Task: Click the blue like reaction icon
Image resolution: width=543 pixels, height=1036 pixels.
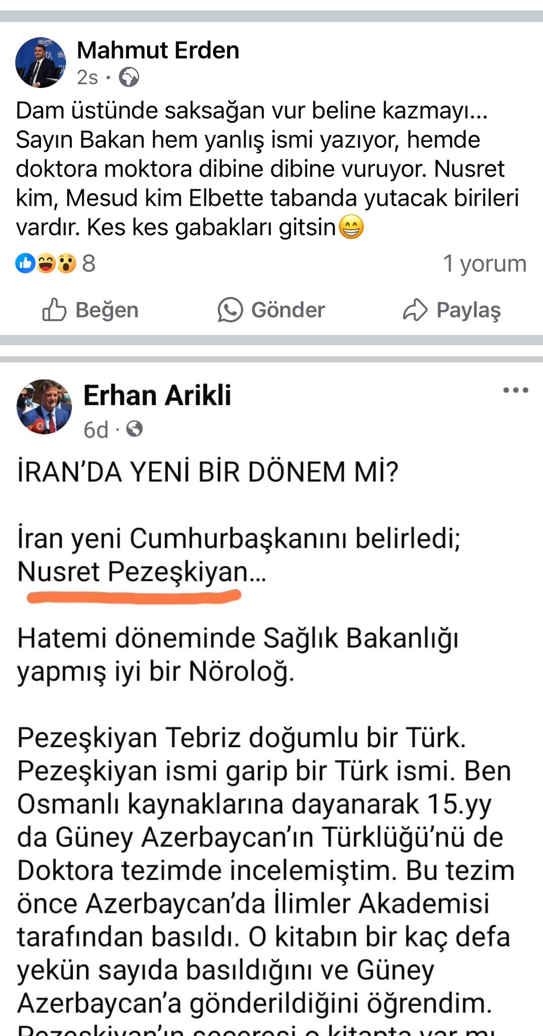Action: [x=25, y=263]
